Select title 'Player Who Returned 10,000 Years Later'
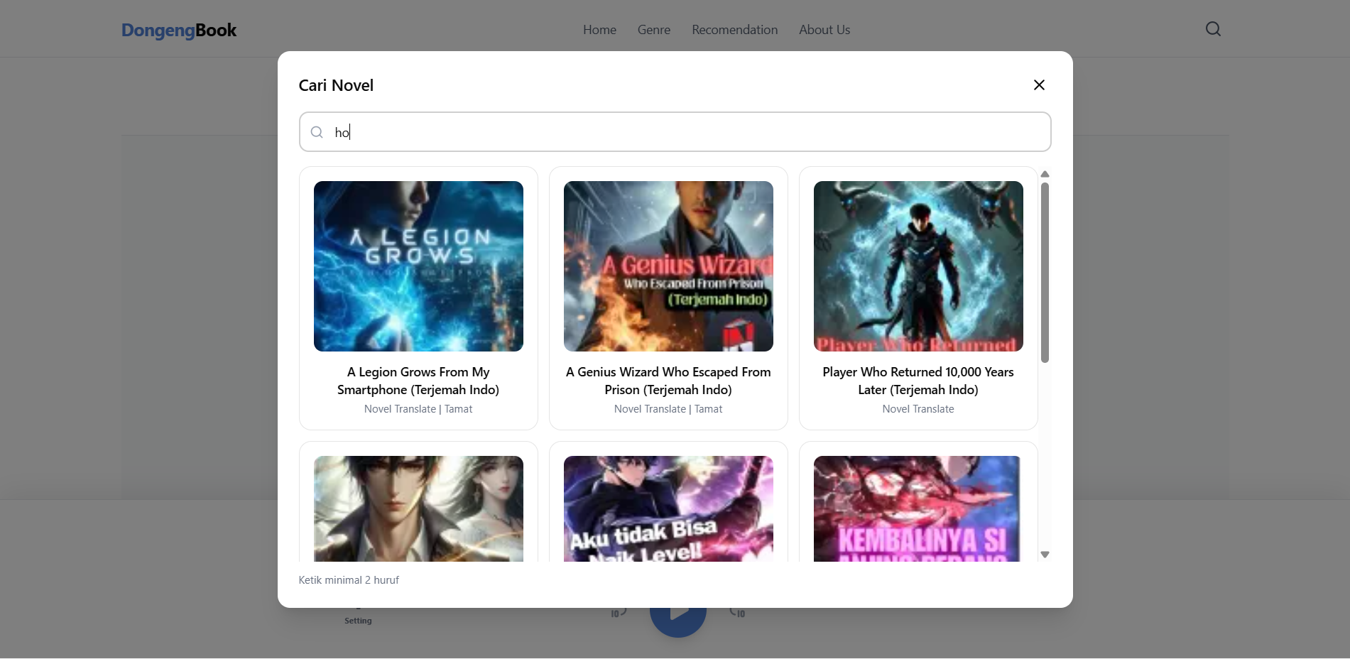 click(x=918, y=381)
